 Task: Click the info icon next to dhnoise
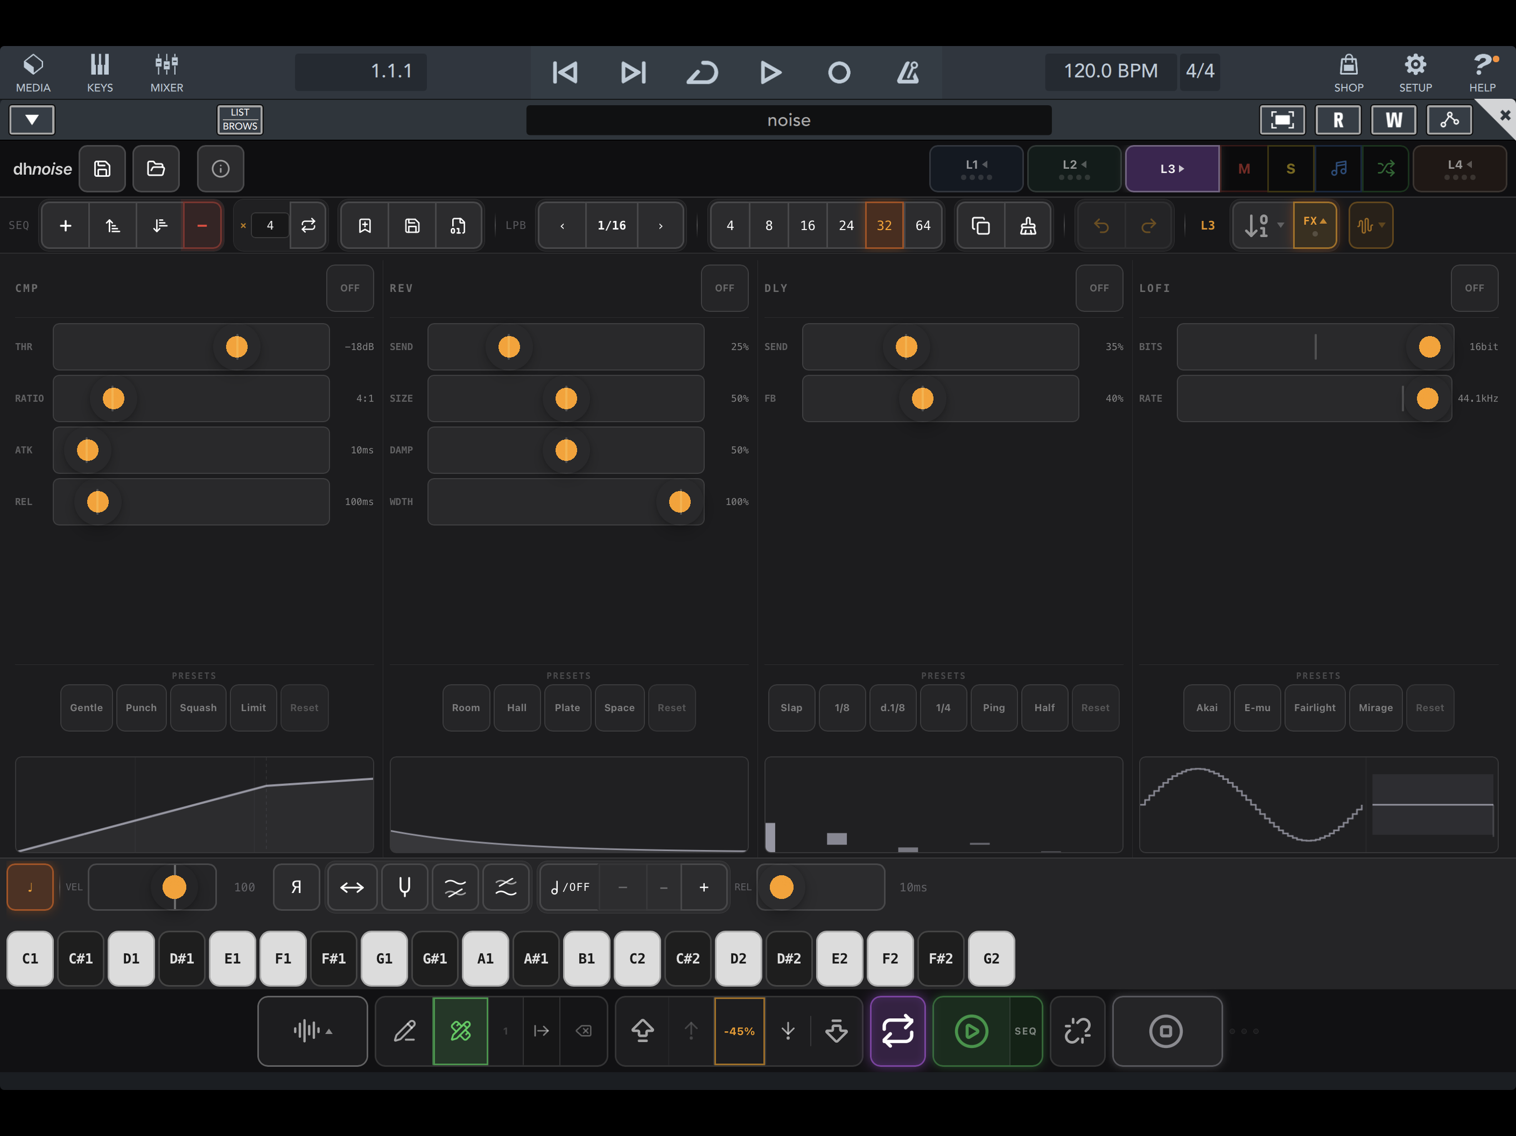(220, 169)
